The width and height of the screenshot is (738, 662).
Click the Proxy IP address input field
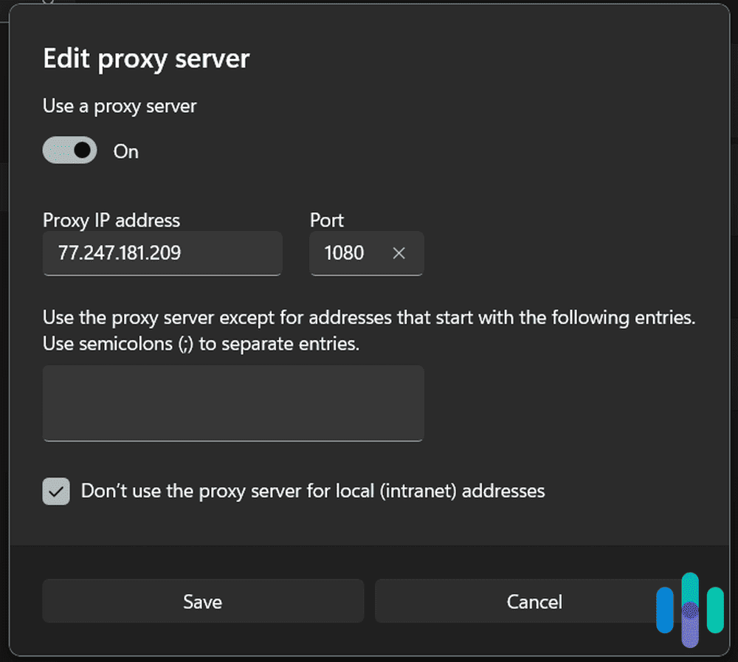[x=162, y=253]
